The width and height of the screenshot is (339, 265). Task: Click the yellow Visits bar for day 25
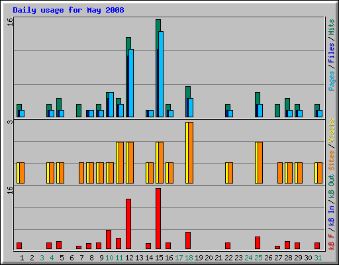point(256,163)
